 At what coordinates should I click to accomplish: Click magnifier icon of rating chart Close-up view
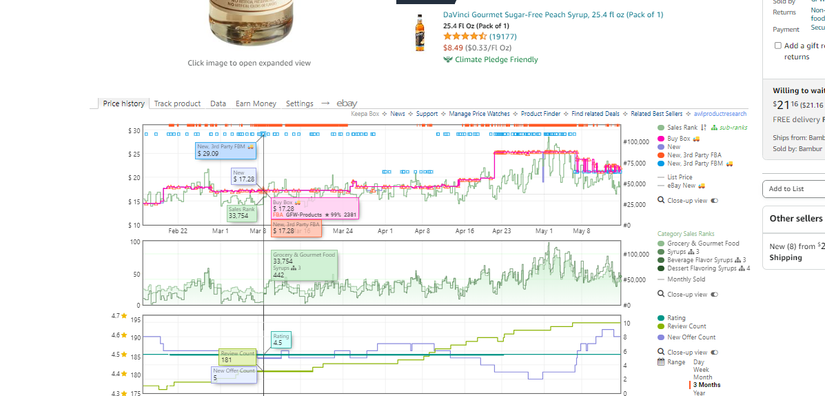(661, 353)
